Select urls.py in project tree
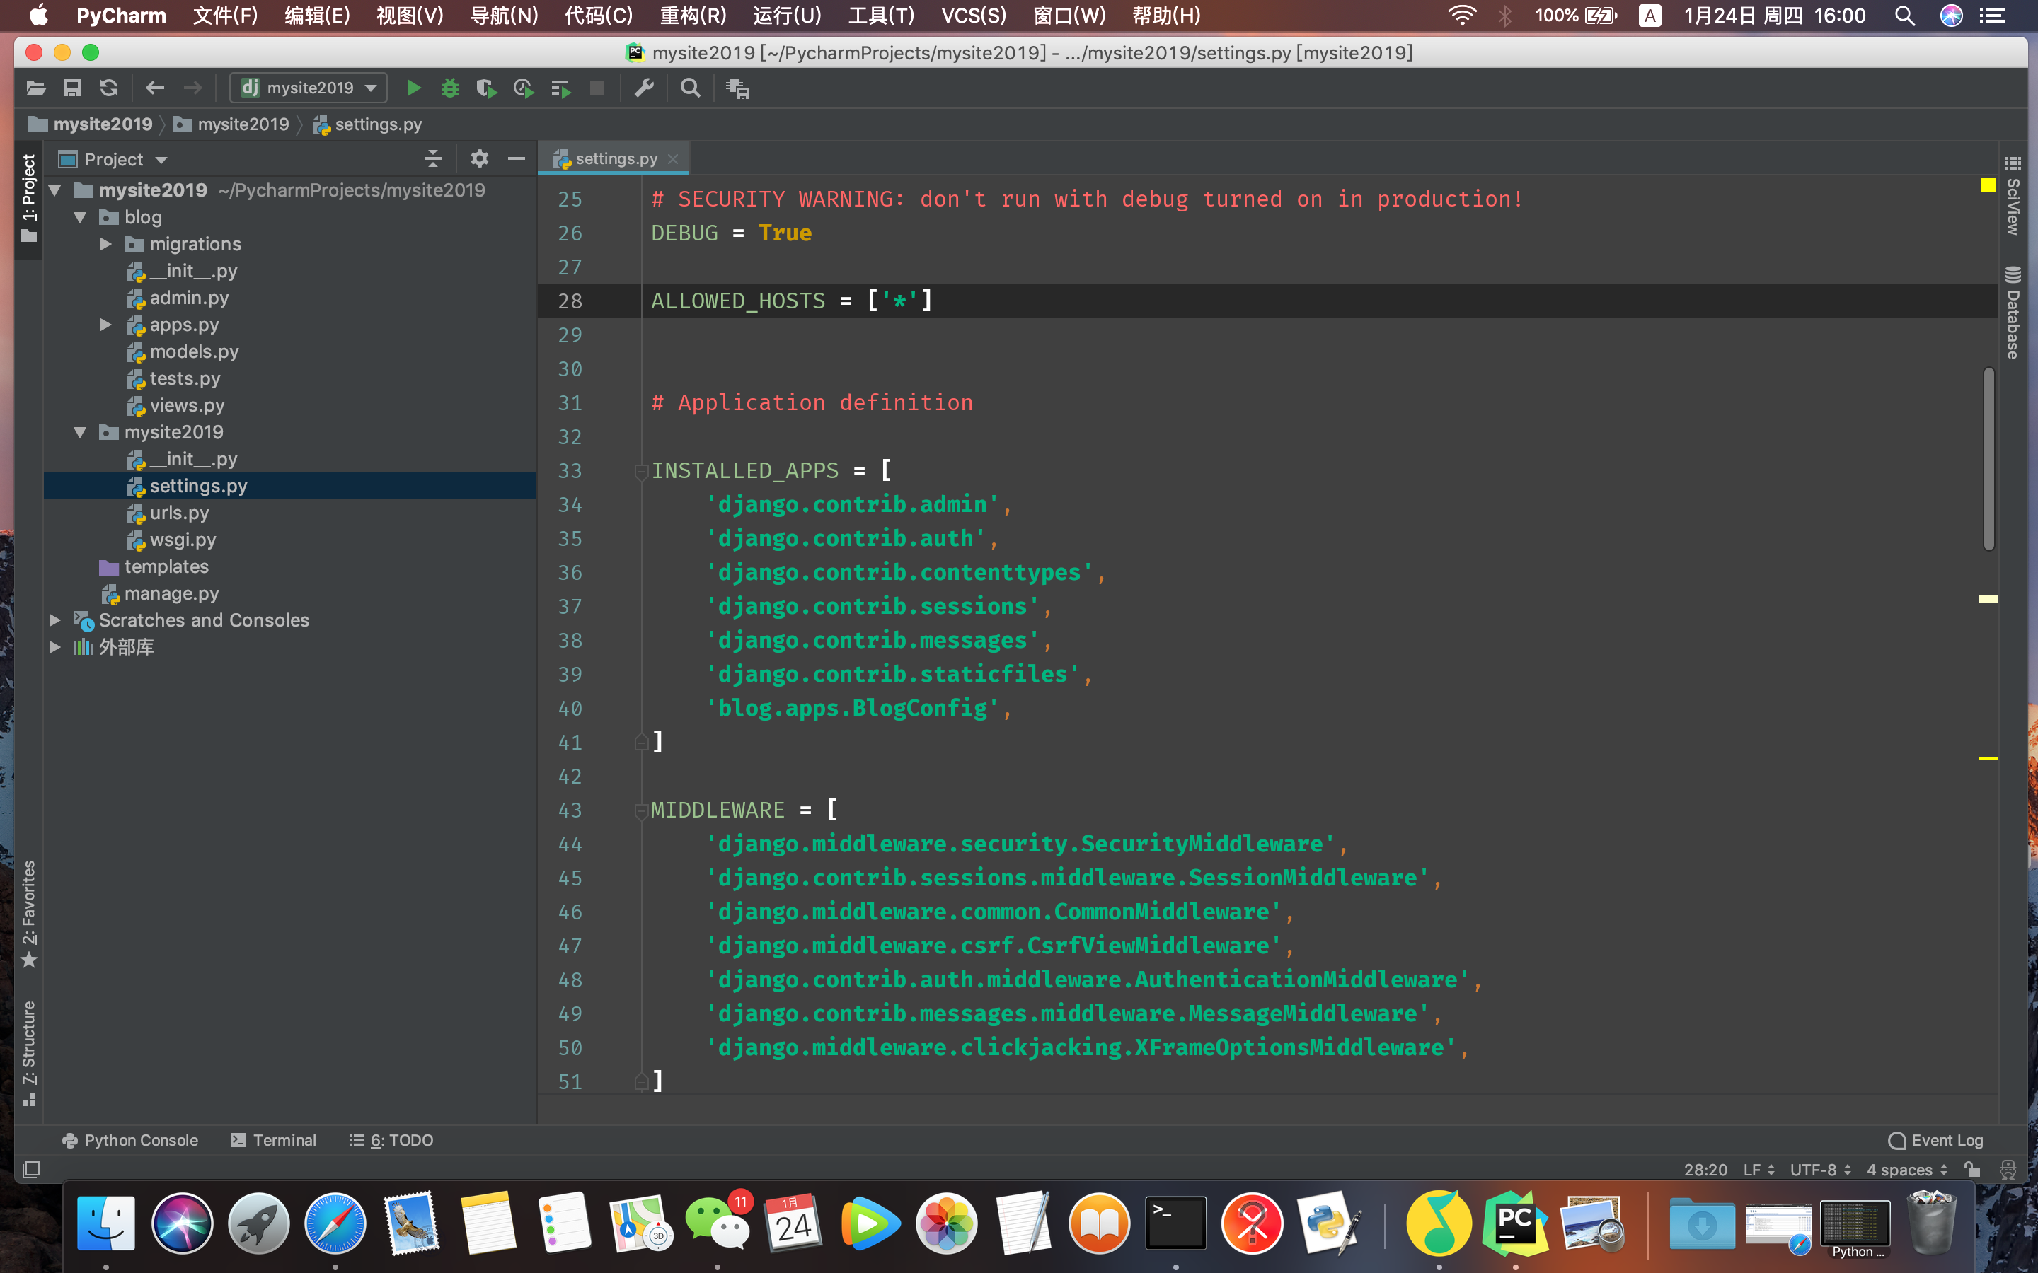This screenshot has height=1273, width=2038. coord(178,513)
